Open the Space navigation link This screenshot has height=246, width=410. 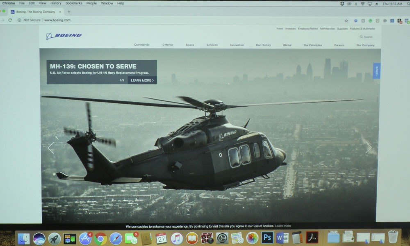[x=190, y=45]
